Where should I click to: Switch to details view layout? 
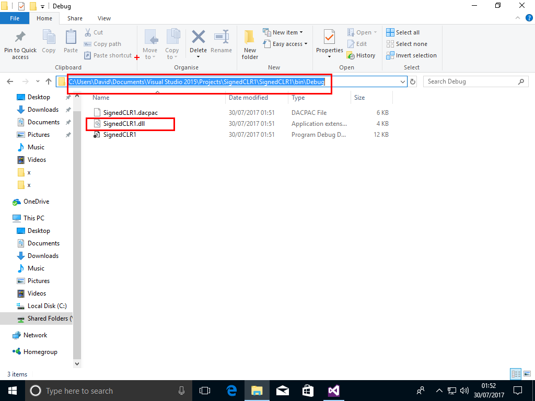[515, 374]
